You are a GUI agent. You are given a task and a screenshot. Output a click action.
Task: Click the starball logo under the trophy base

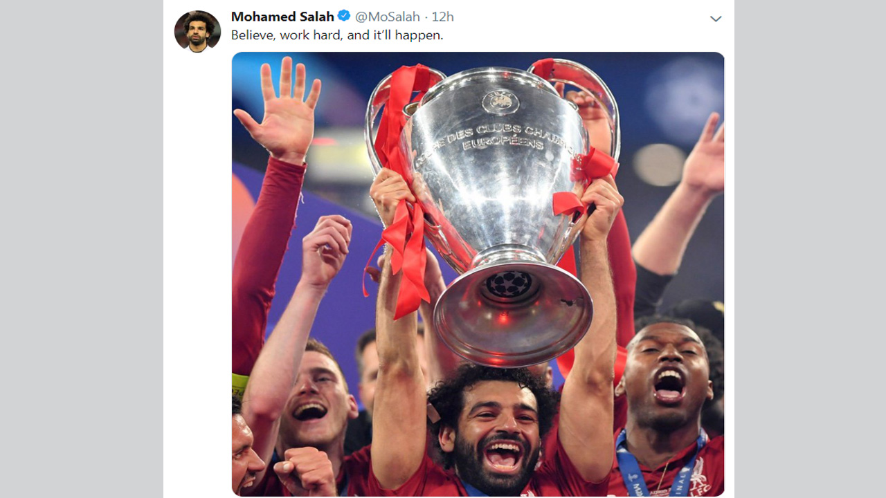coord(509,284)
